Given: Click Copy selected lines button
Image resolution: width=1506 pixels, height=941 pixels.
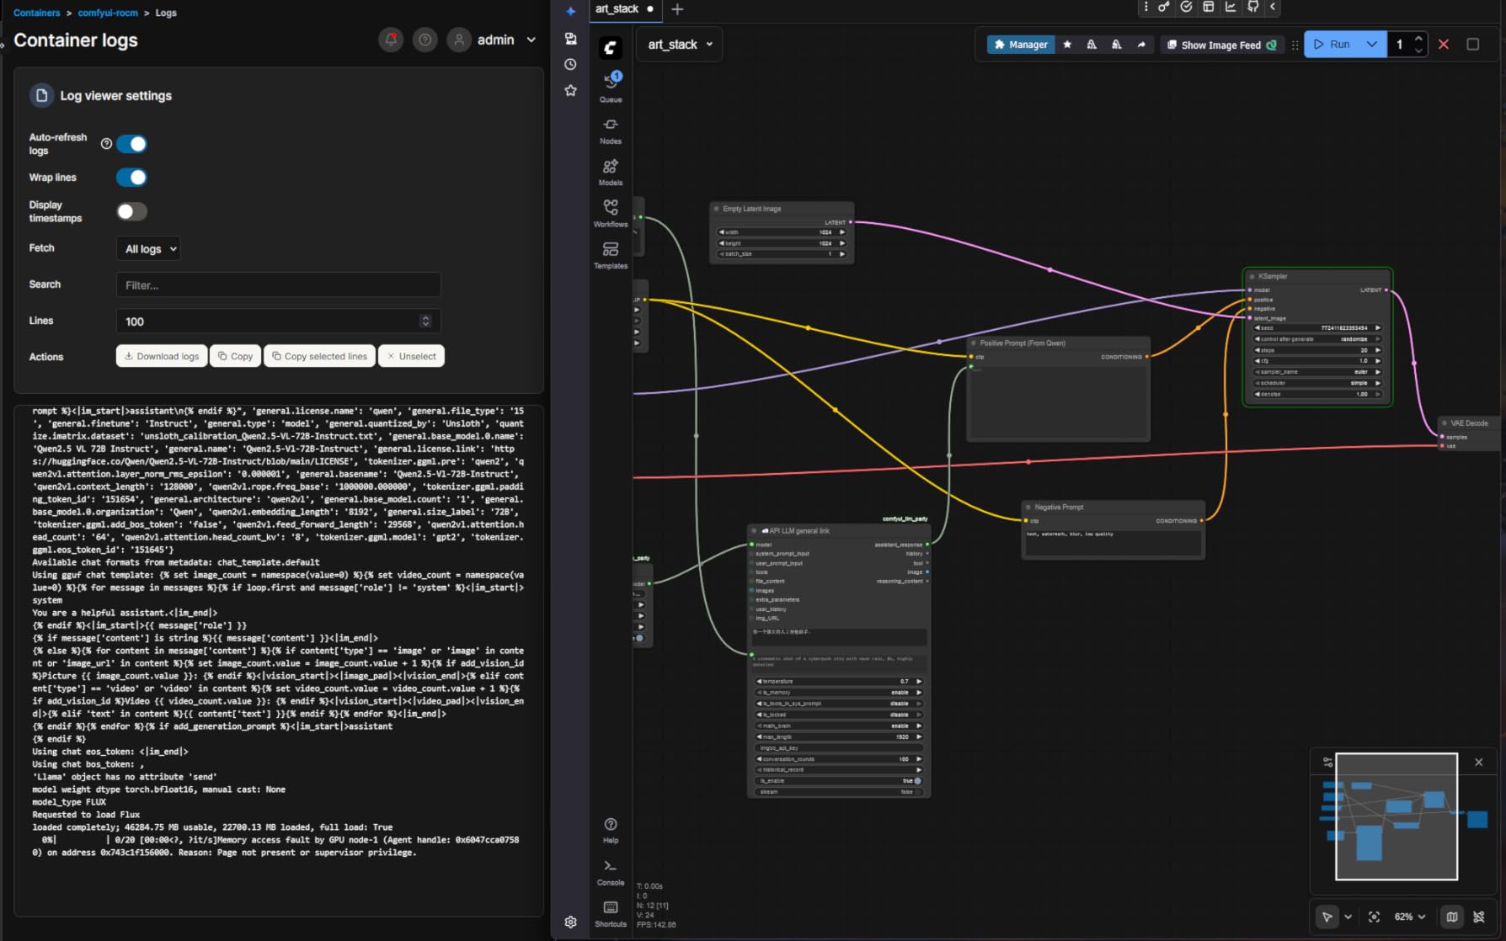Looking at the screenshot, I should [319, 356].
